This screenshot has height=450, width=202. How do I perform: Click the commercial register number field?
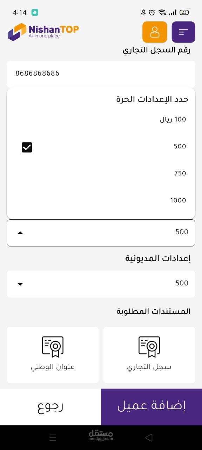point(101,74)
